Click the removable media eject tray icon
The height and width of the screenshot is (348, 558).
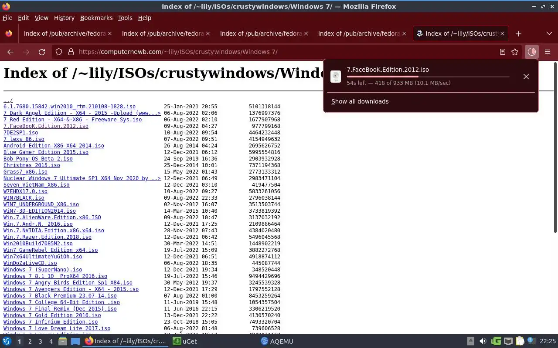pos(470,341)
